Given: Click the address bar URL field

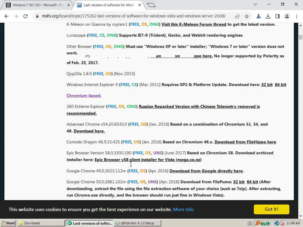Looking at the screenshot, I should point(133,16).
